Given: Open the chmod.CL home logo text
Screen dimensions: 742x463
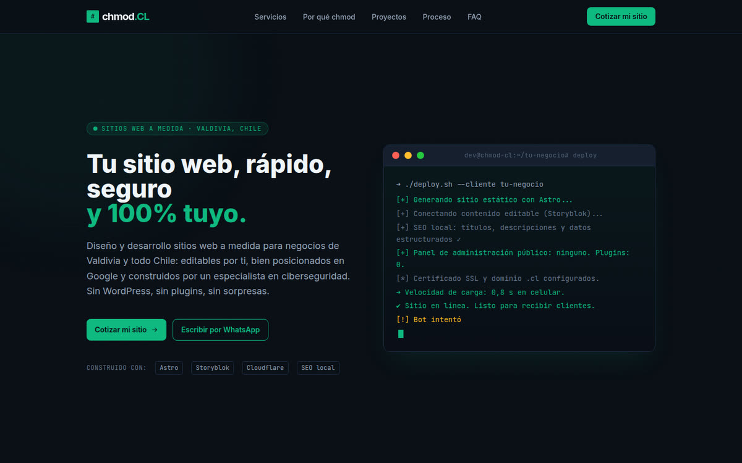Looking at the screenshot, I should pos(126,17).
